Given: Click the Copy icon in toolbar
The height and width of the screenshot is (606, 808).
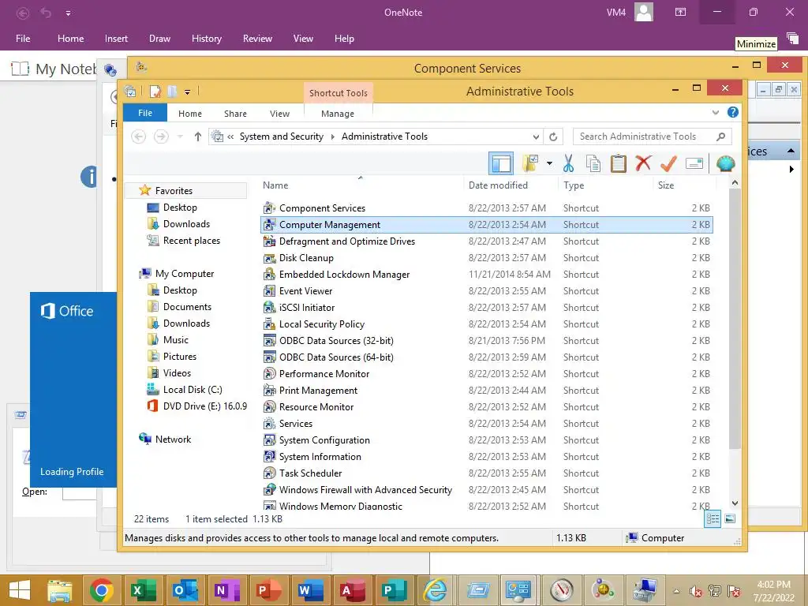Looking at the screenshot, I should pyautogui.click(x=593, y=164).
